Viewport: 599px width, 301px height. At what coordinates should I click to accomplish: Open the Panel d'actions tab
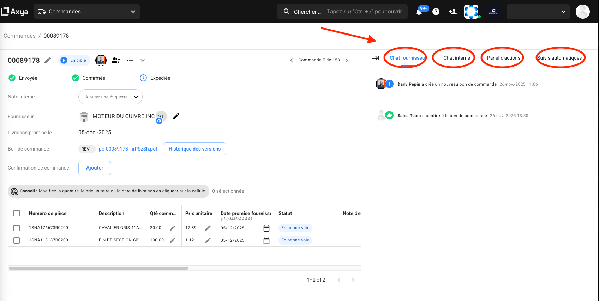pos(503,58)
